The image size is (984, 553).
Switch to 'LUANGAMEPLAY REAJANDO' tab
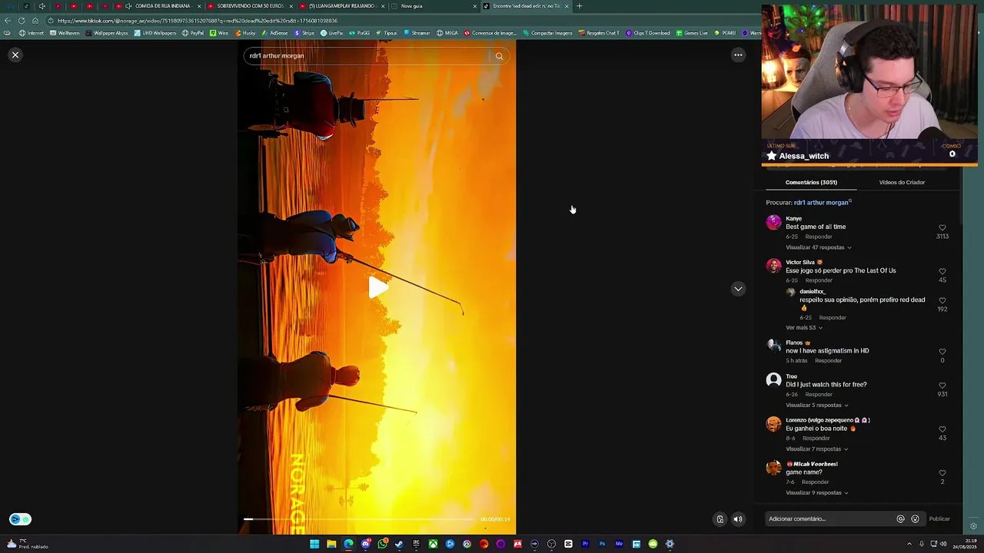[x=341, y=6]
